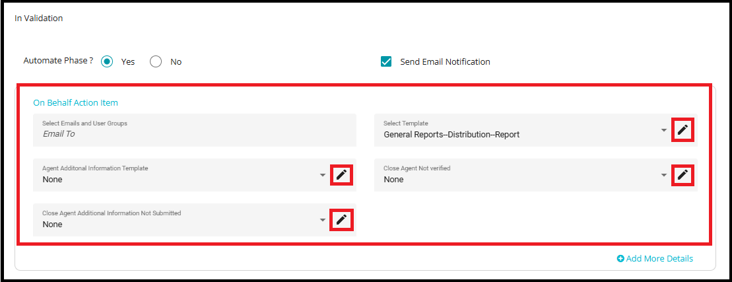Open Close Agent Additional Information Not Submitted arrow
Image resolution: width=732 pixels, height=282 pixels.
323,220
